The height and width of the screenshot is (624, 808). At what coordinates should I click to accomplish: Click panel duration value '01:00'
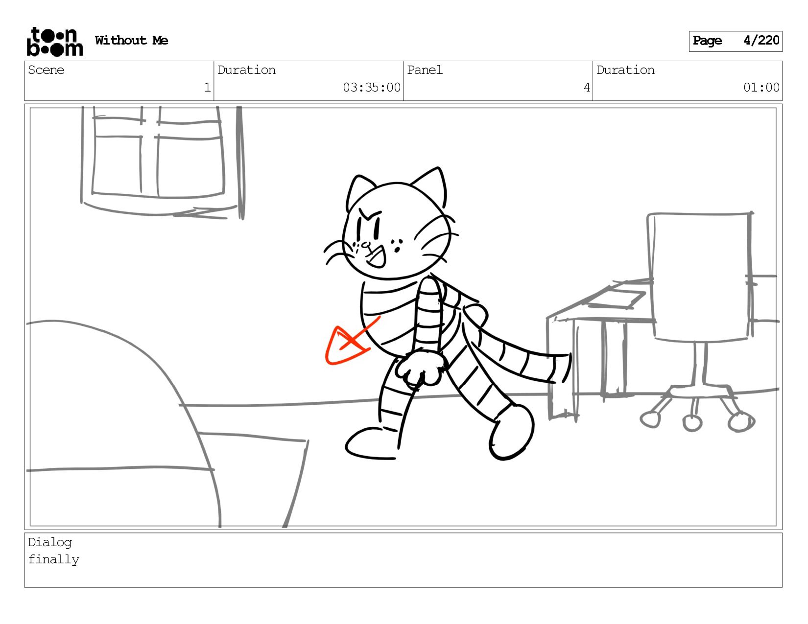coord(761,88)
